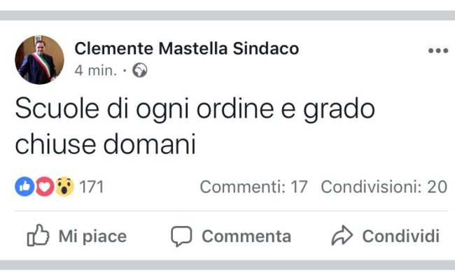Viewport: 455px width, 273px height.
Task: Open Condivisioni: 20 shares list
Action: coord(384,187)
